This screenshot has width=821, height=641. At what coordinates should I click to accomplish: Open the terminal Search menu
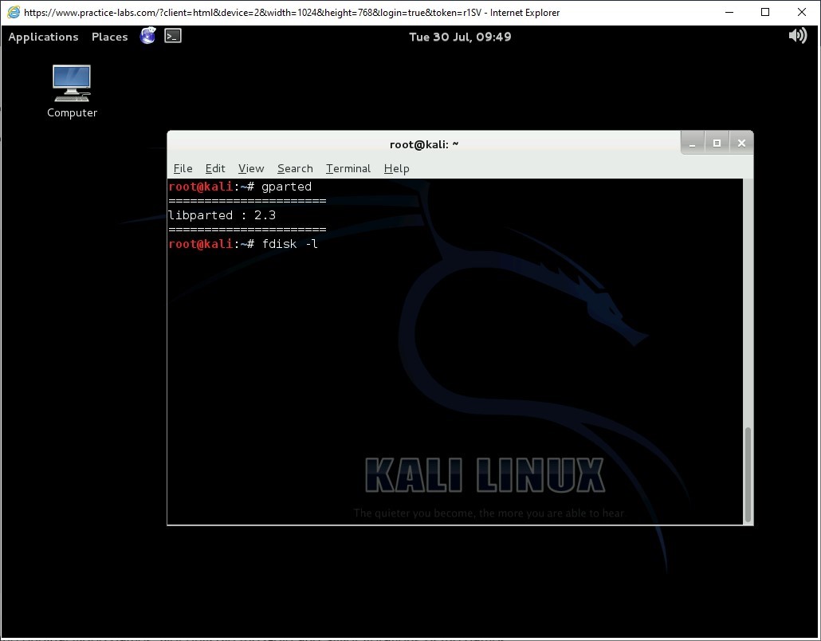click(295, 168)
